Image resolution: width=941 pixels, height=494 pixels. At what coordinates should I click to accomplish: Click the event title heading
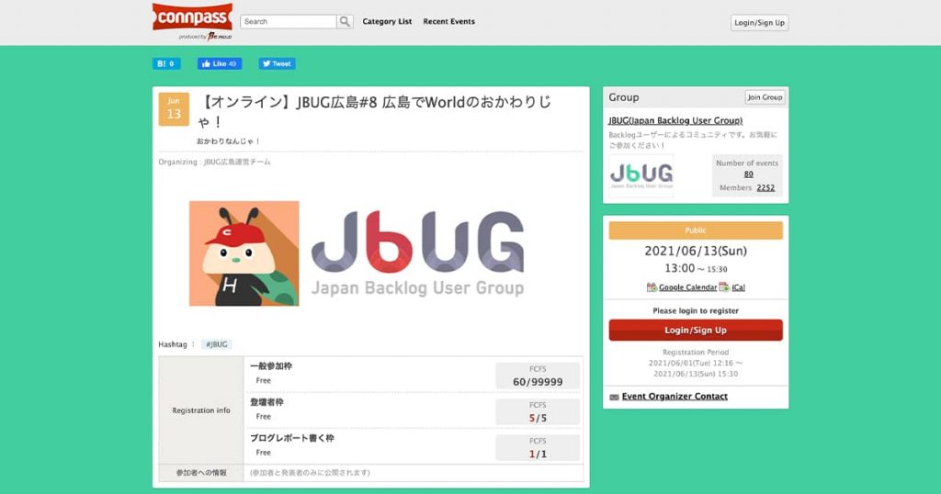(x=374, y=111)
